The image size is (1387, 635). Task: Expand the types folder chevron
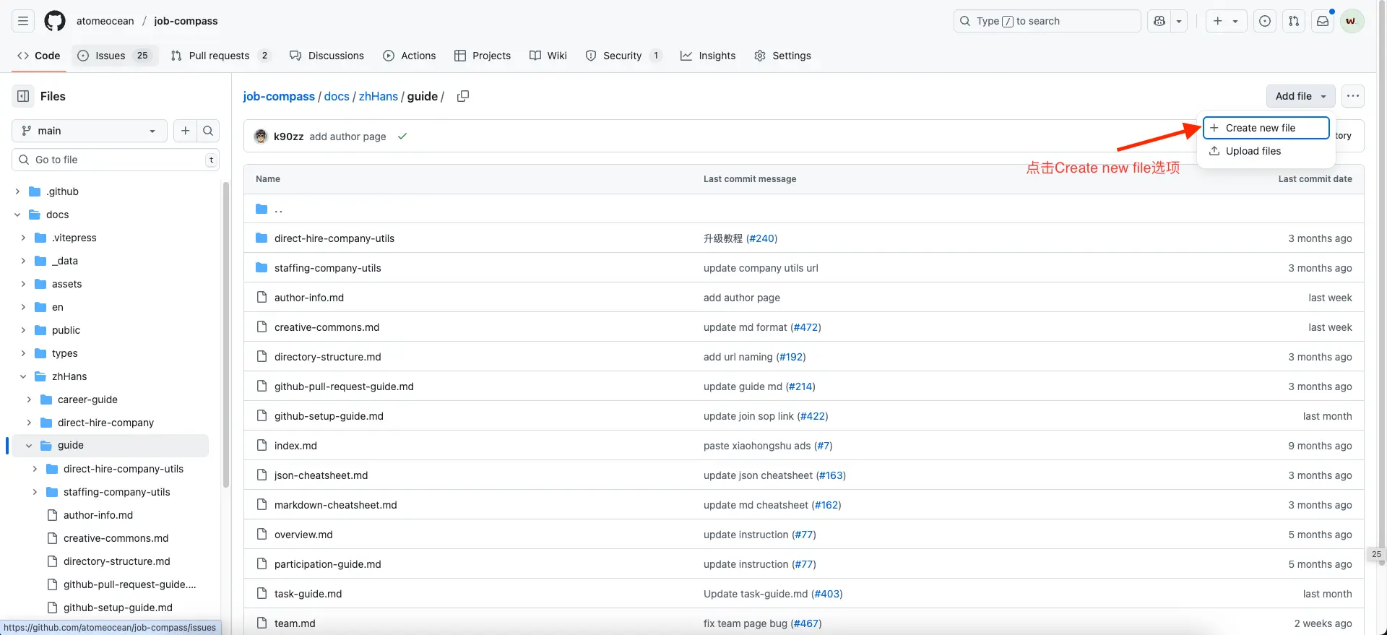[23, 353]
